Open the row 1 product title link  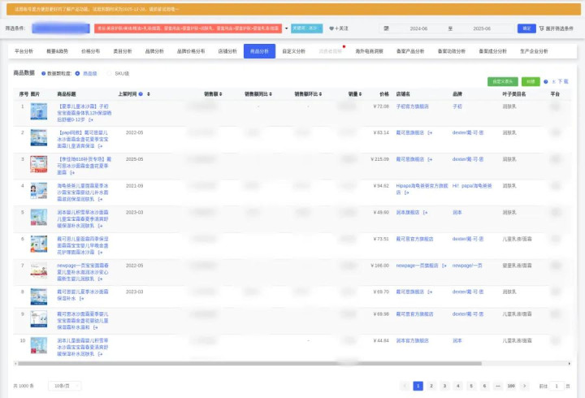pyautogui.click(x=84, y=113)
